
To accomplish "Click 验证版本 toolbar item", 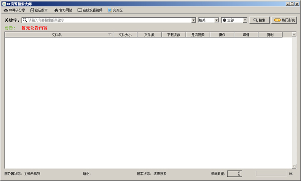I will point(39,10).
